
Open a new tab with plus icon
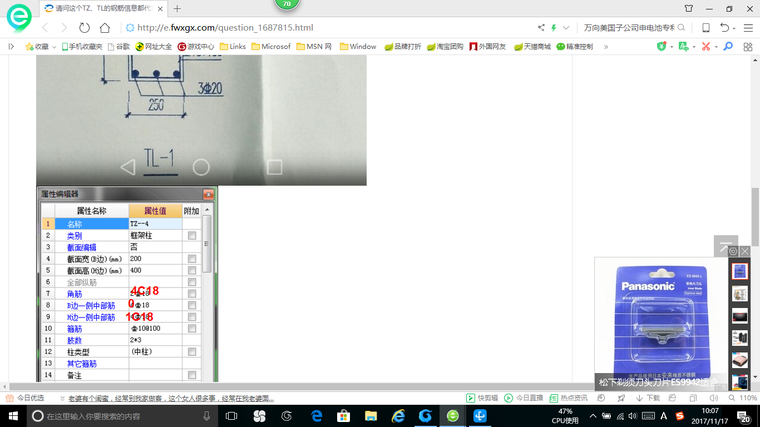click(177, 8)
